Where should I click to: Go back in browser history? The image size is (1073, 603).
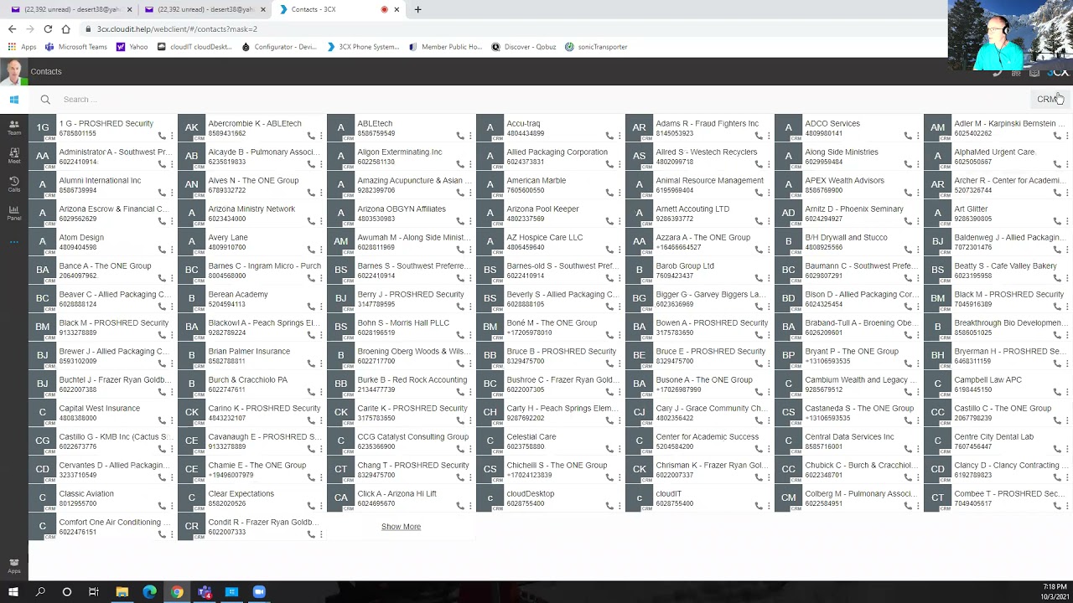click(12, 28)
